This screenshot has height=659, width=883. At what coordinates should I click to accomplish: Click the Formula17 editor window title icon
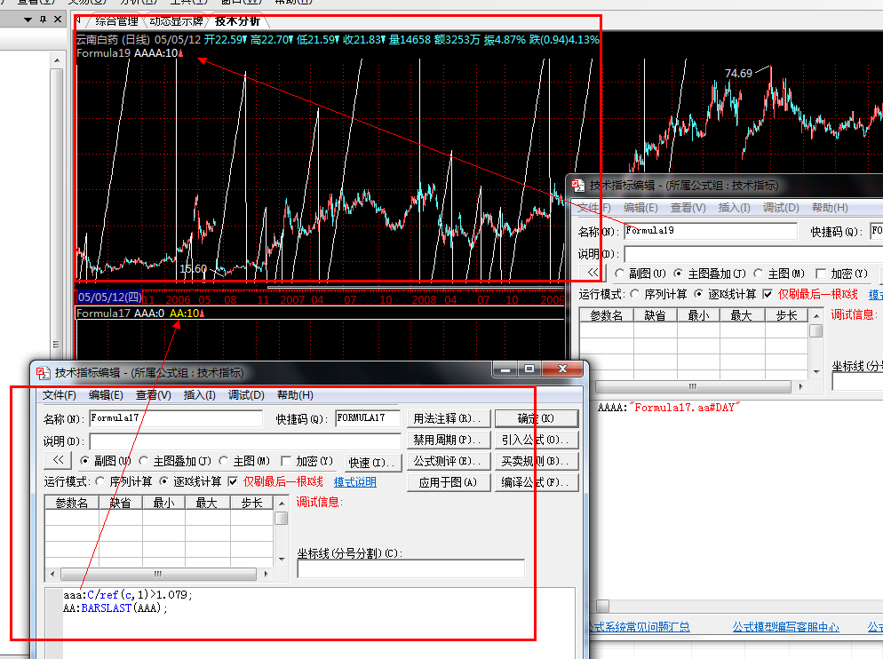tap(42, 373)
